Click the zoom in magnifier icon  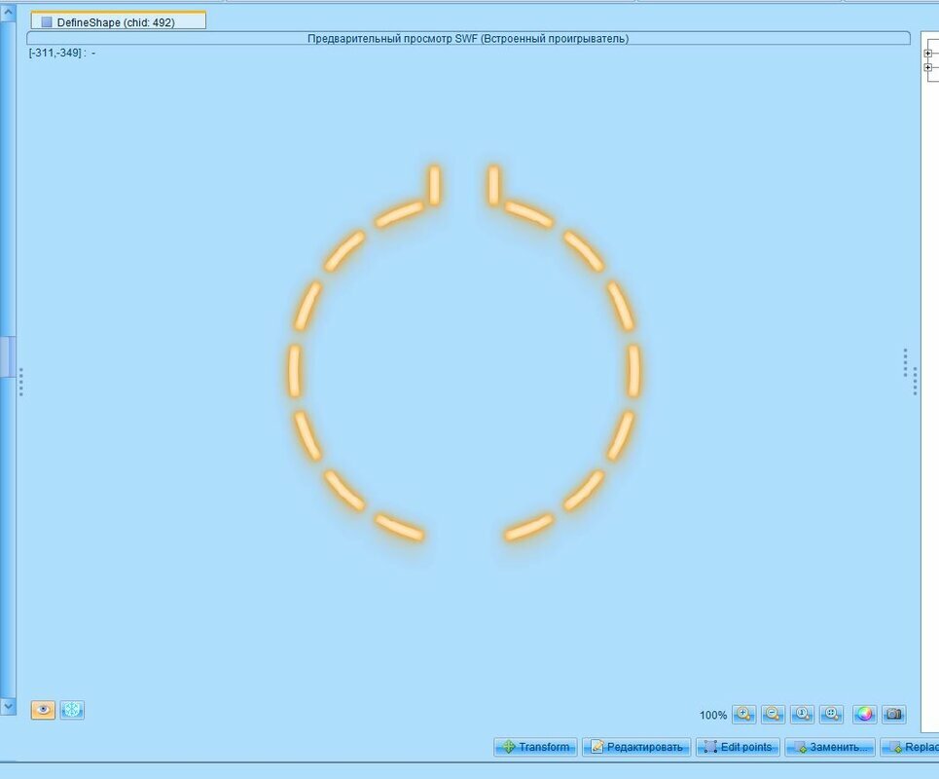(x=743, y=714)
